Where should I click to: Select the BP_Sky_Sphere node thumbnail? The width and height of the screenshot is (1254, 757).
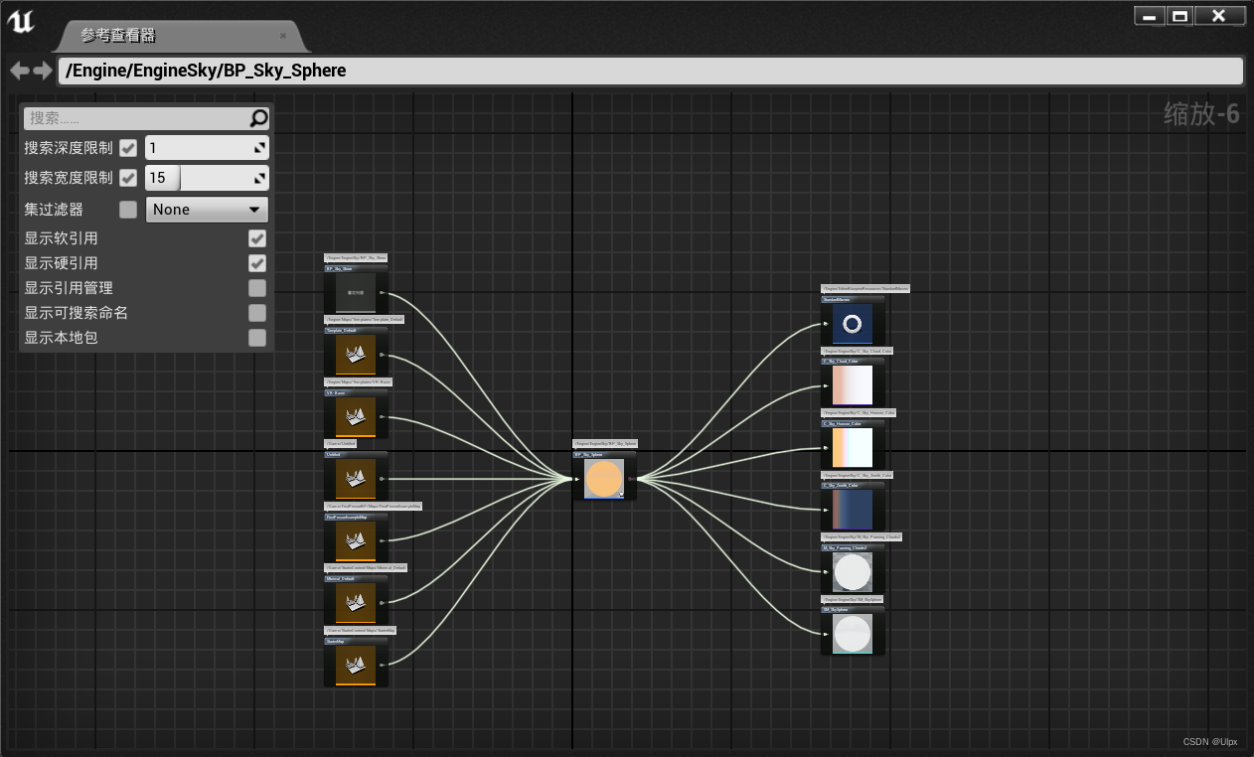(x=604, y=479)
